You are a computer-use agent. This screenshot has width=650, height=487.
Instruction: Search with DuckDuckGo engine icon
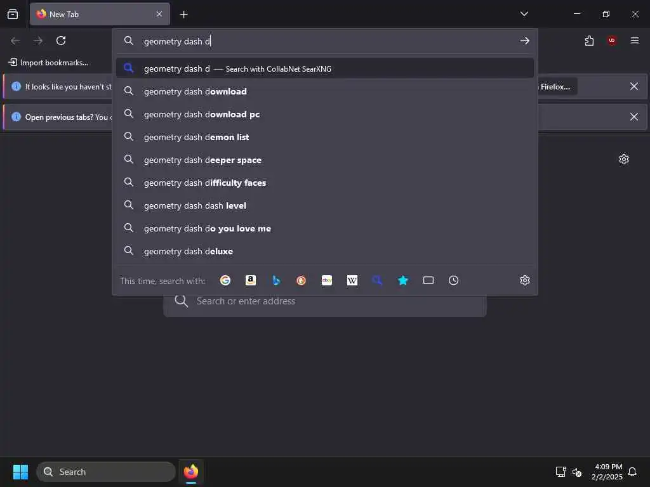302,280
